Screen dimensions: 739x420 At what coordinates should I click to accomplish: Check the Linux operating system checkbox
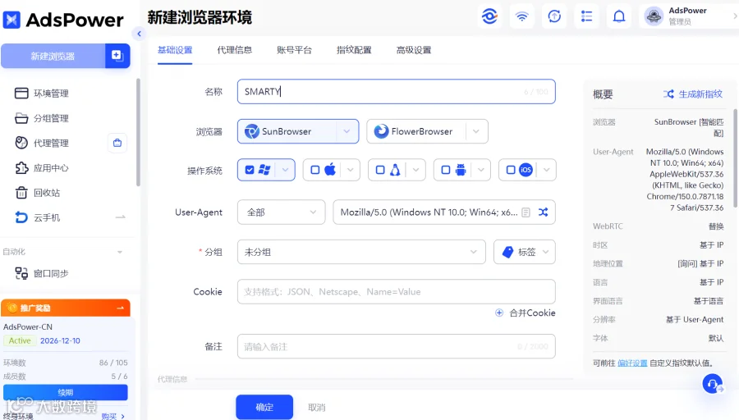point(380,170)
